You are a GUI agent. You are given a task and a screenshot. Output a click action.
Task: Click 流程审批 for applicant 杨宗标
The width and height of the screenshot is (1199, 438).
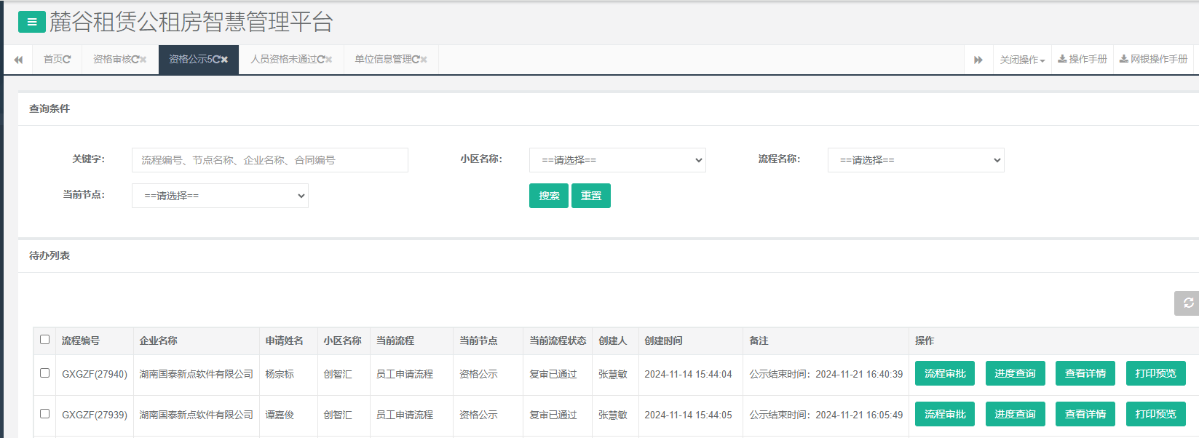[944, 373]
